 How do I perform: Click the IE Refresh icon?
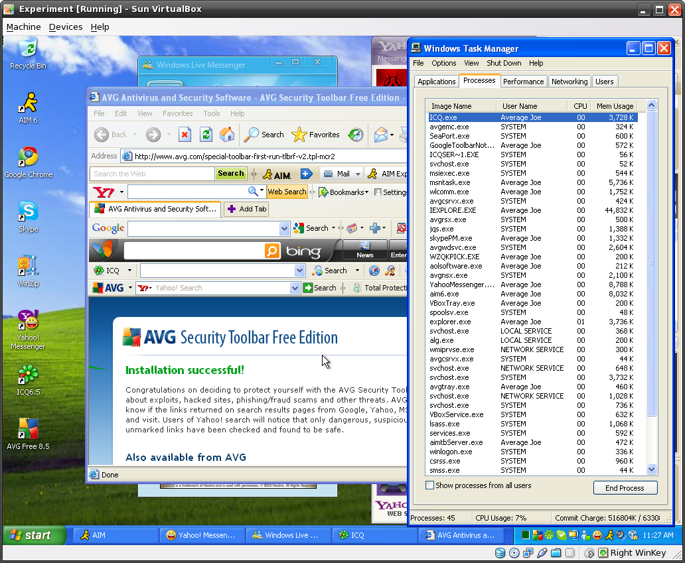(206, 135)
